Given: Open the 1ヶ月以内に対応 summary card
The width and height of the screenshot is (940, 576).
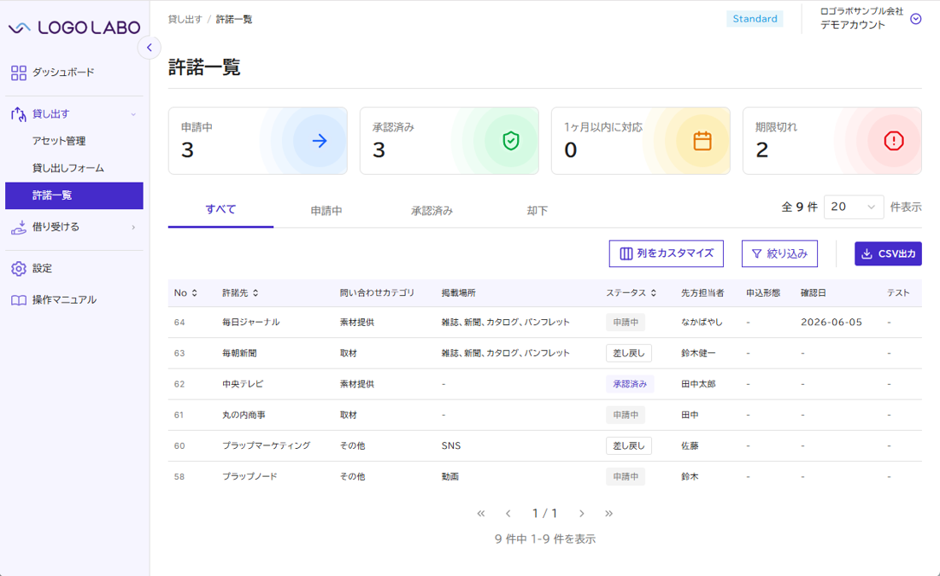Looking at the screenshot, I should click(640, 141).
